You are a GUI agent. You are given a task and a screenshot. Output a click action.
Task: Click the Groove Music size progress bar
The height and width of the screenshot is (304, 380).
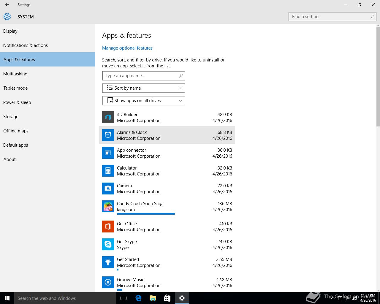120,289
